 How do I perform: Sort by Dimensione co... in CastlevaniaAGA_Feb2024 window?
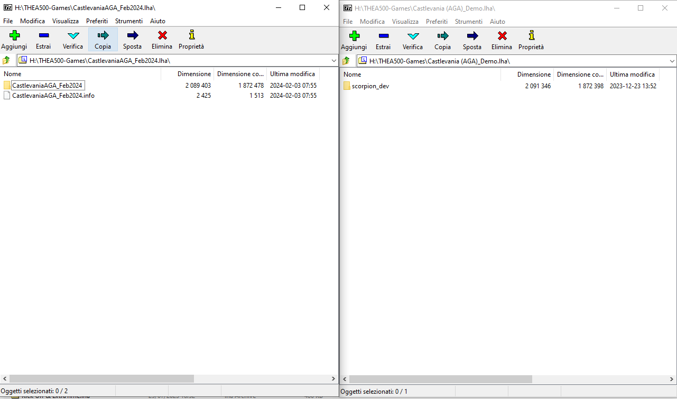pos(240,74)
